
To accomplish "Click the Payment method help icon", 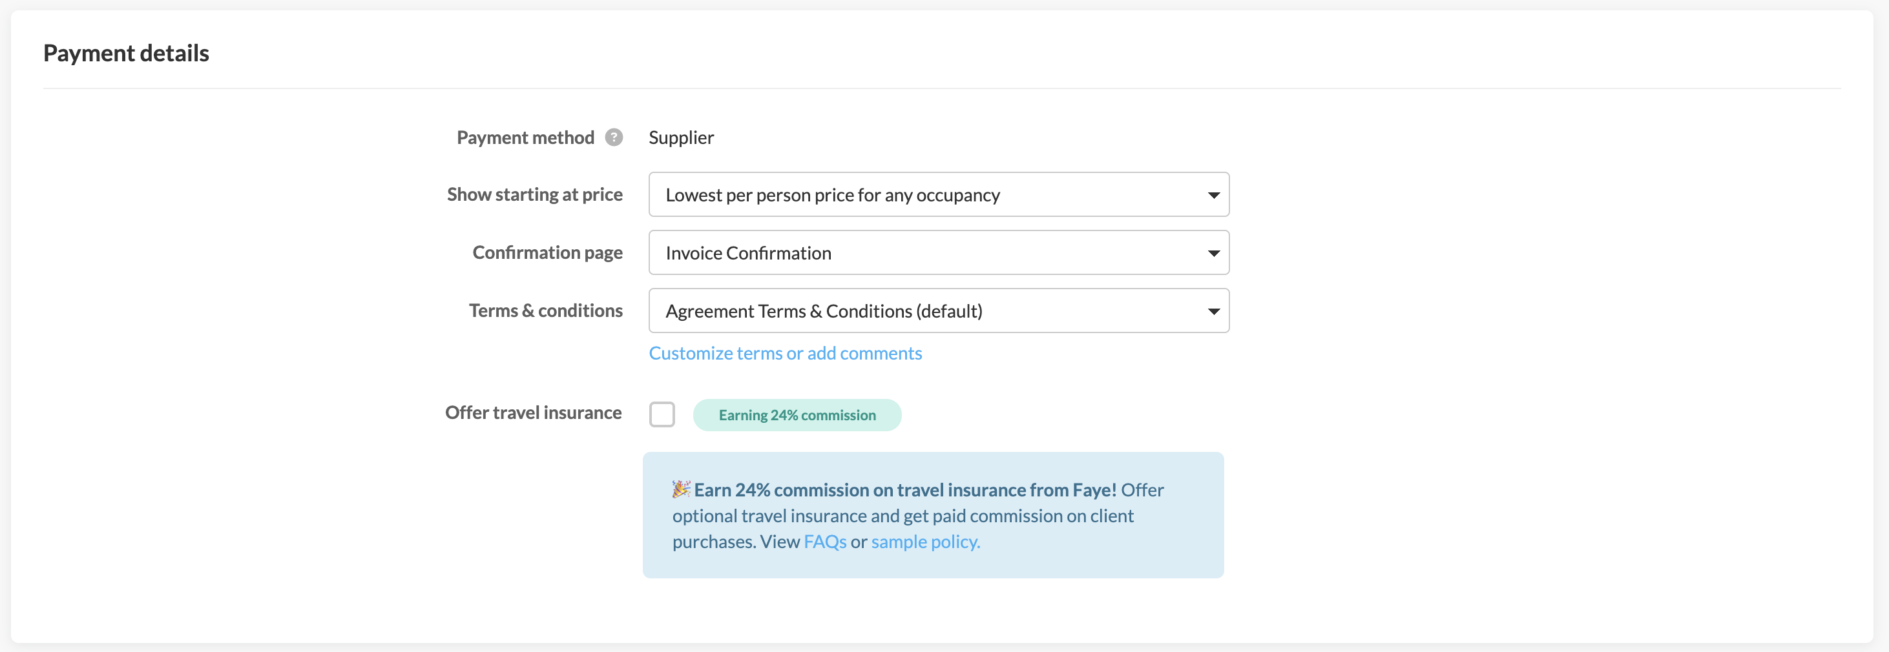I will click(x=614, y=137).
